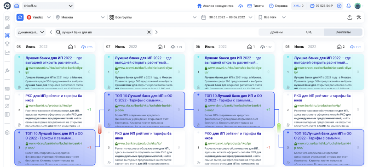Open the bar chart sidebar icon
Image resolution: width=368 pixels, height=167 pixels.
7,27
